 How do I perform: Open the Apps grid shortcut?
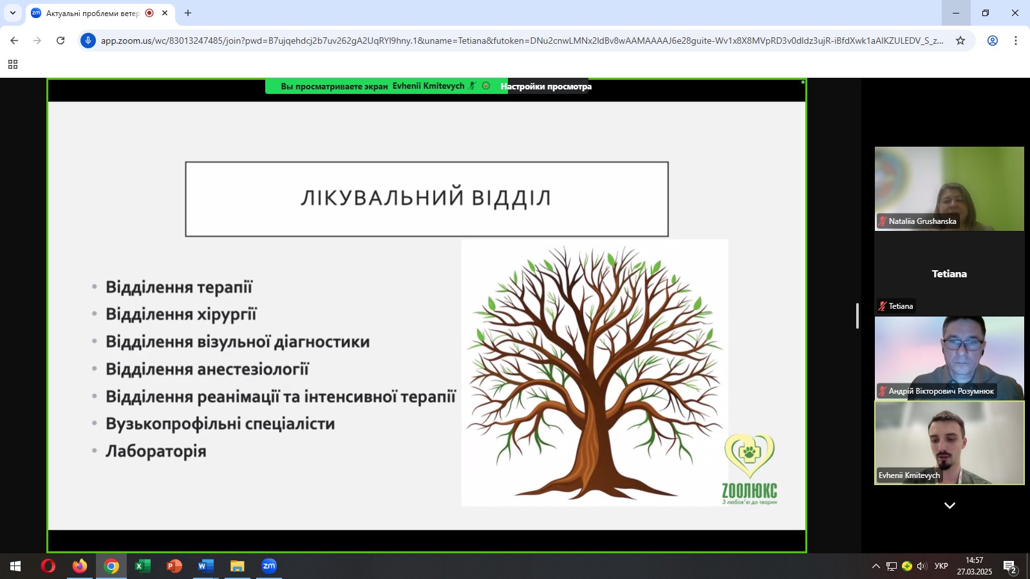[x=13, y=64]
